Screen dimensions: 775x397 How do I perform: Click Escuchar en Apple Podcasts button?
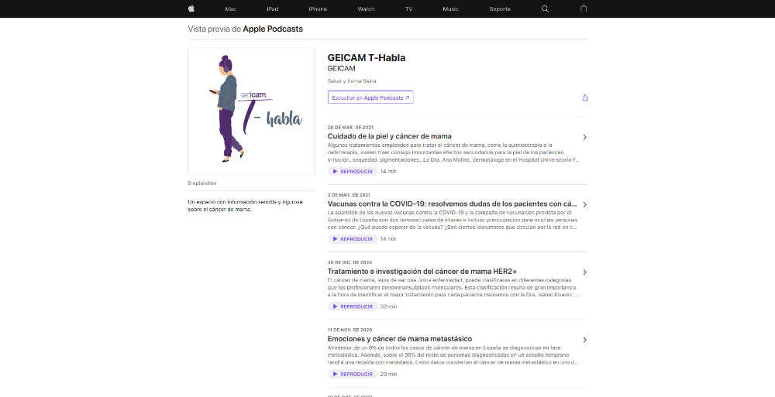[x=370, y=98]
